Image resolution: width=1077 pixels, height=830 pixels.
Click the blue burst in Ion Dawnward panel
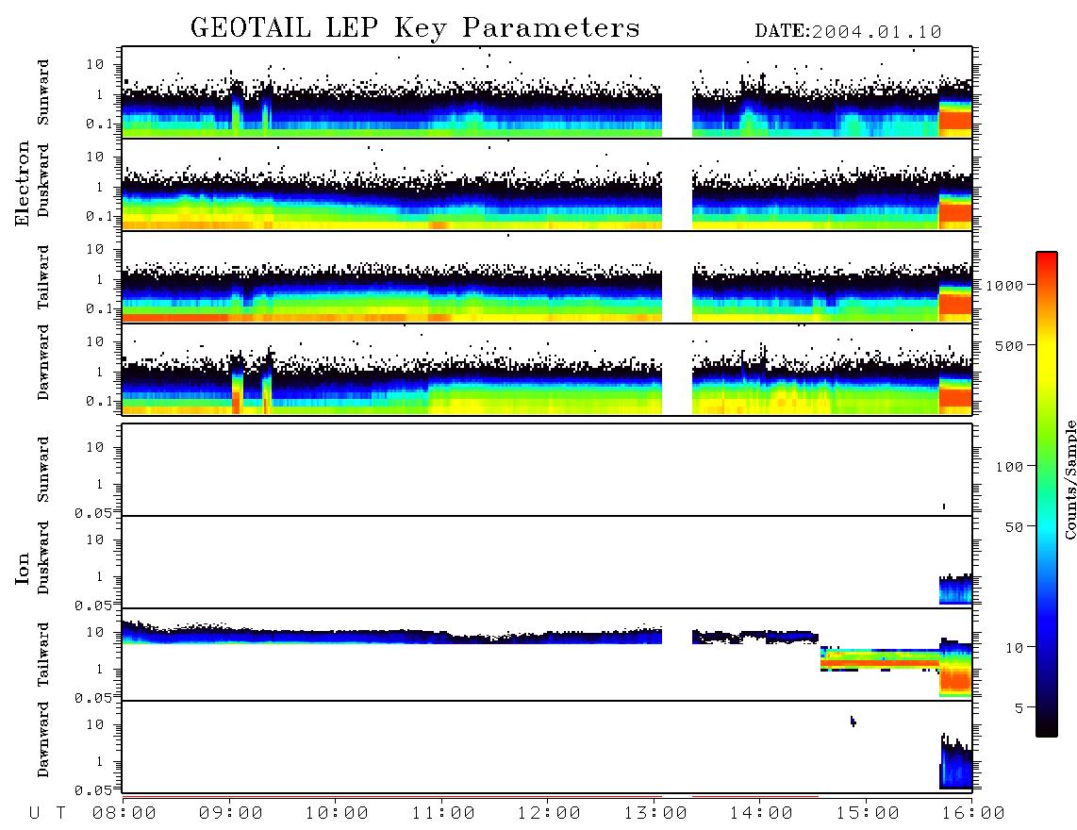pyautogui.click(x=956, y=761)
